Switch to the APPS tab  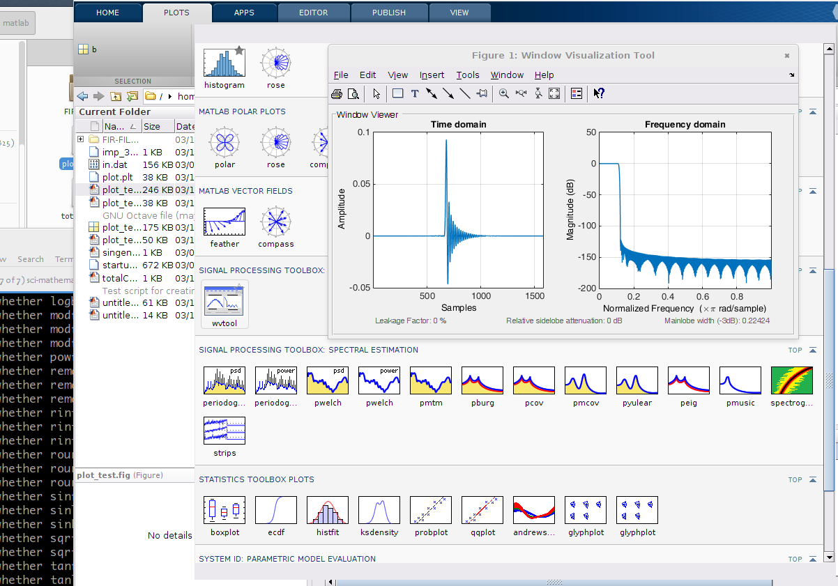click(244, 13)
